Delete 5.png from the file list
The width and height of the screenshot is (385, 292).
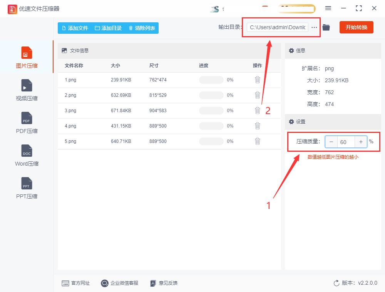258,141
